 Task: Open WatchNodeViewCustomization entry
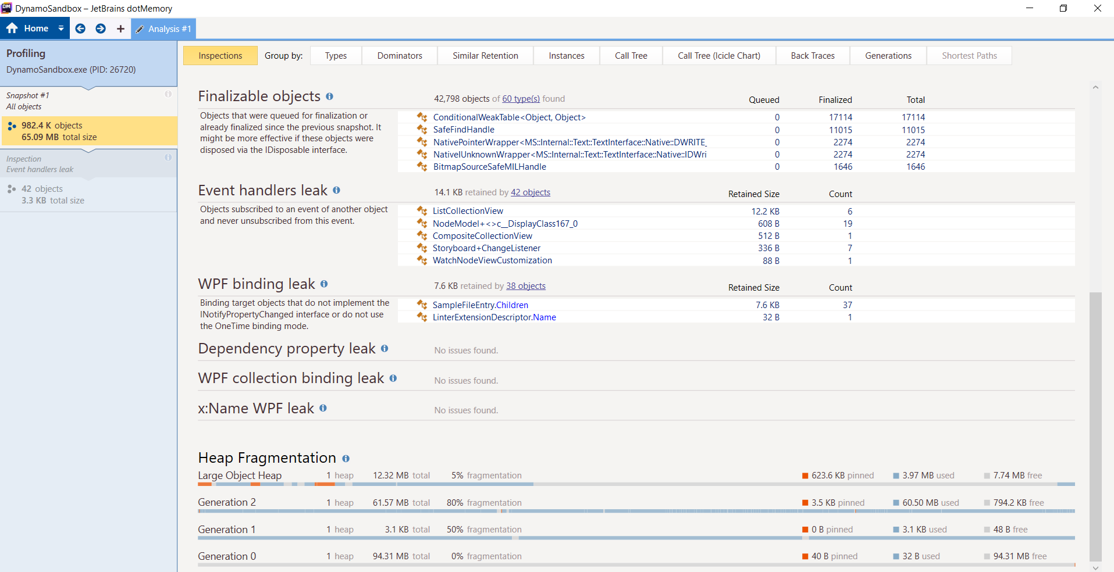492,260
